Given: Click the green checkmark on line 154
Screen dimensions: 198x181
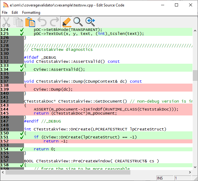Looking at the screenshot, I should coord(22,149).
